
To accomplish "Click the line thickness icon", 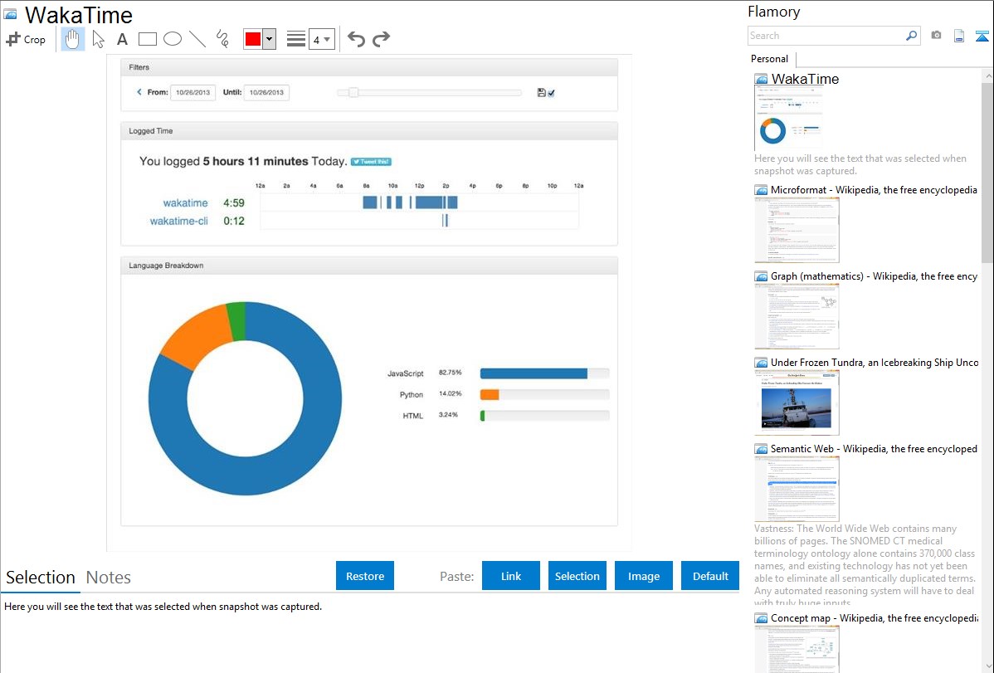I will (x=296, y=39).
